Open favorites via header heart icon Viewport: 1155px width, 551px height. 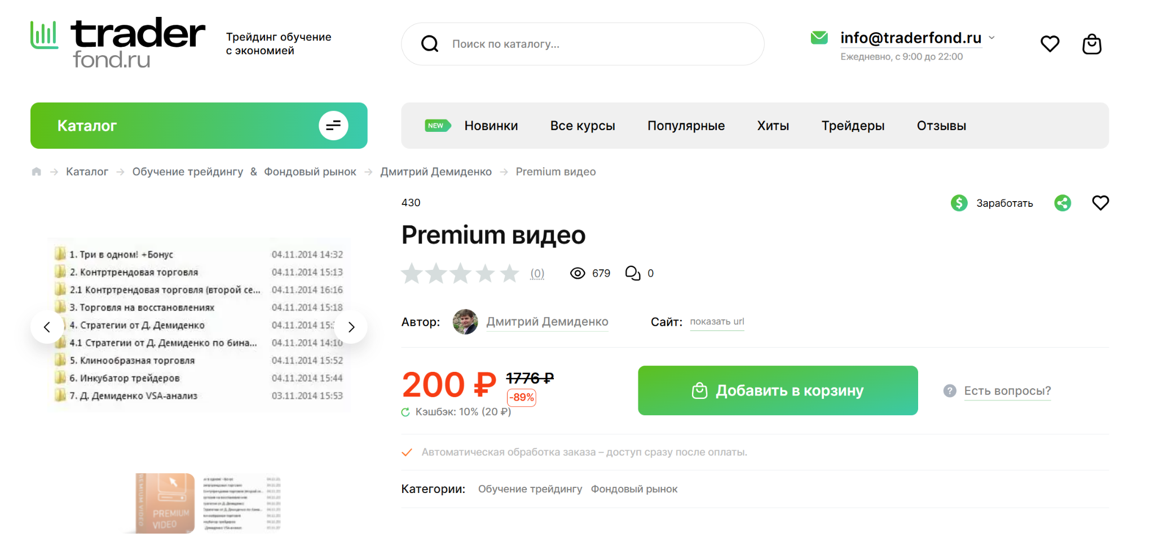click(1050, 44)
